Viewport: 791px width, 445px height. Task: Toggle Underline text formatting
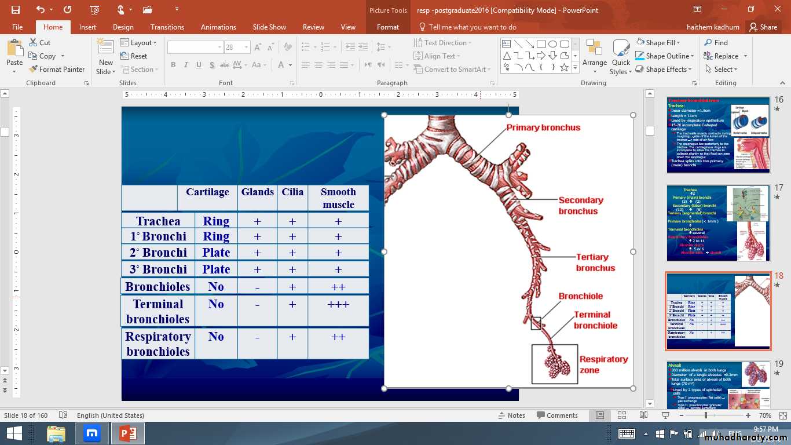click(200, 65)
